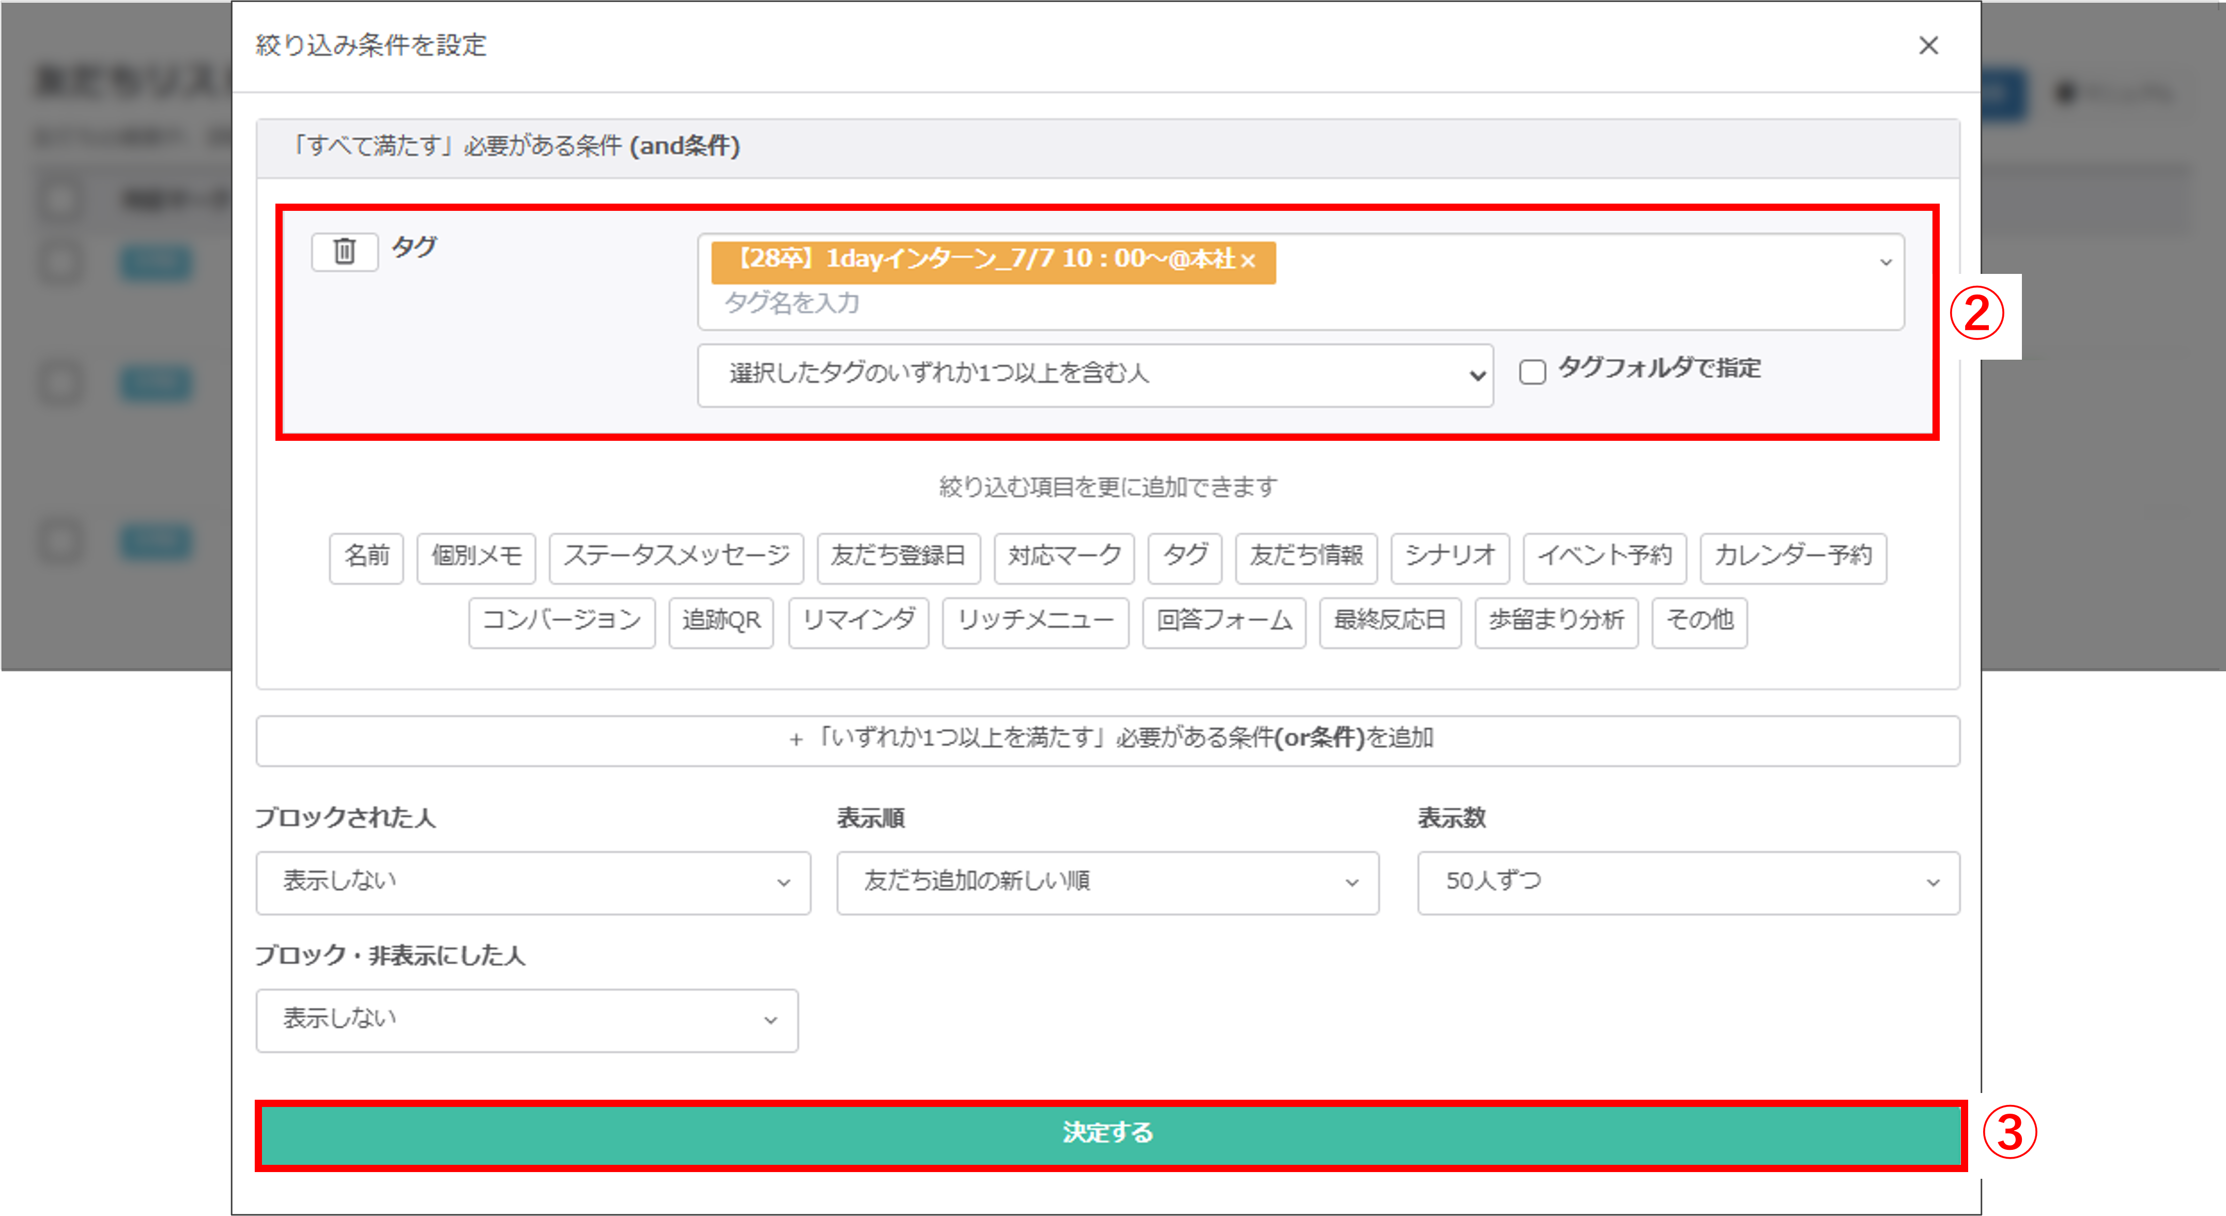Open the 表示順 dropdown
Image resolution: width=2226 pixels, height=1216 pixels.
pyautogui.click(x=1107, y=882)
